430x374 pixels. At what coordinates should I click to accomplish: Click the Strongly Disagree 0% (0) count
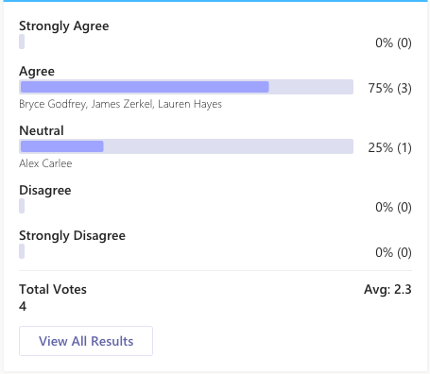[393, 252]
